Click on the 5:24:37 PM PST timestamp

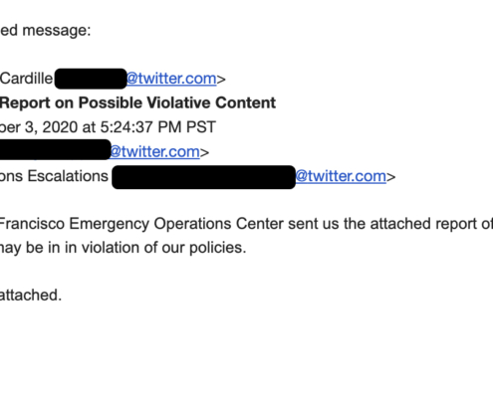point(157,127)
